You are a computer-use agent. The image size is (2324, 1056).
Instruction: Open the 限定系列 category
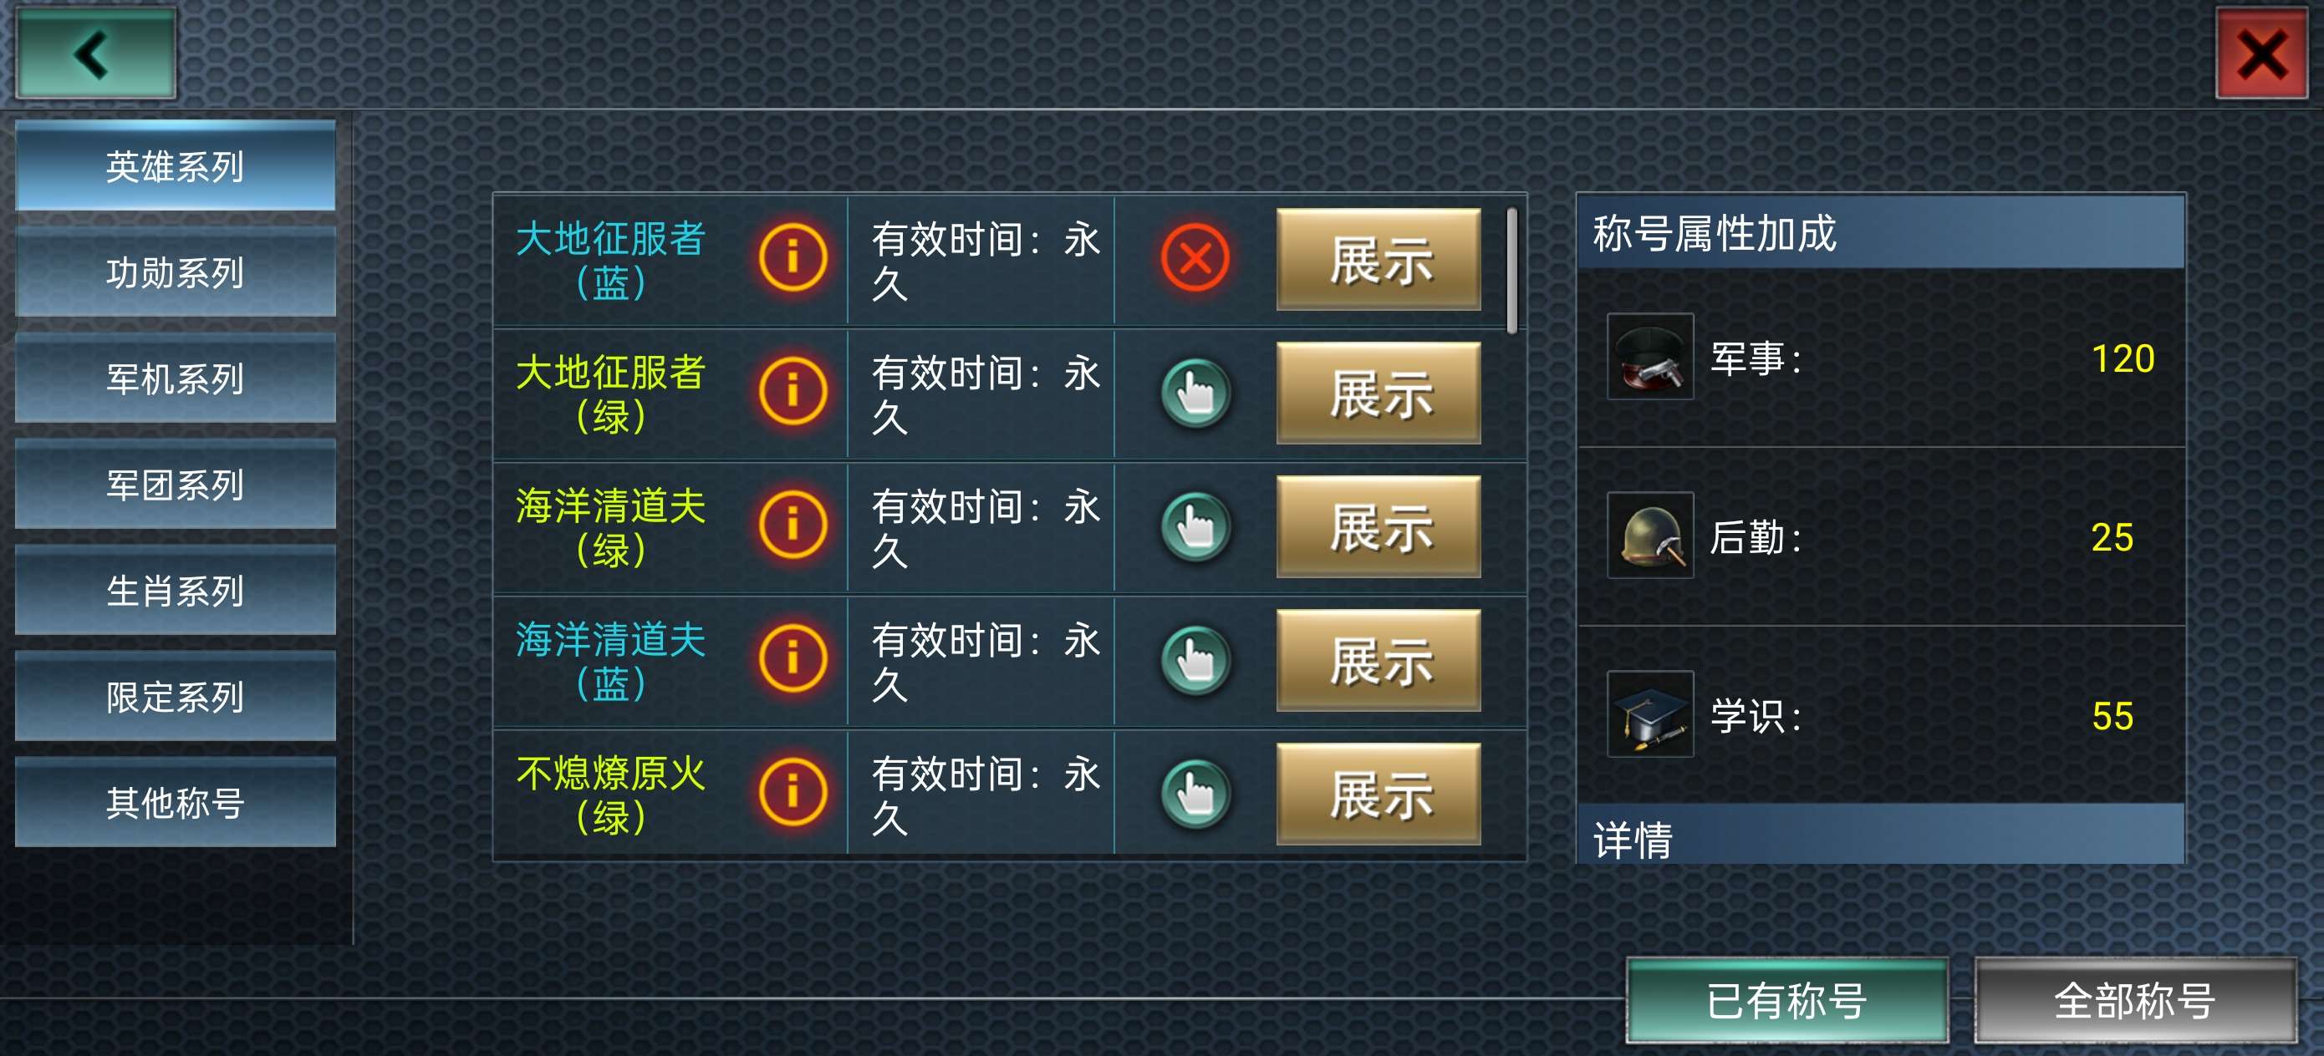pyautogui.click(x=175, y=696)
